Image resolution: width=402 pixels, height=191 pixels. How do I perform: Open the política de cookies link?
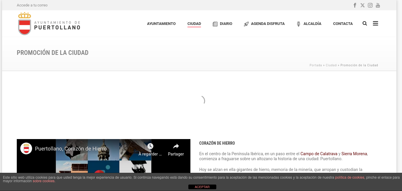[350, 178]
